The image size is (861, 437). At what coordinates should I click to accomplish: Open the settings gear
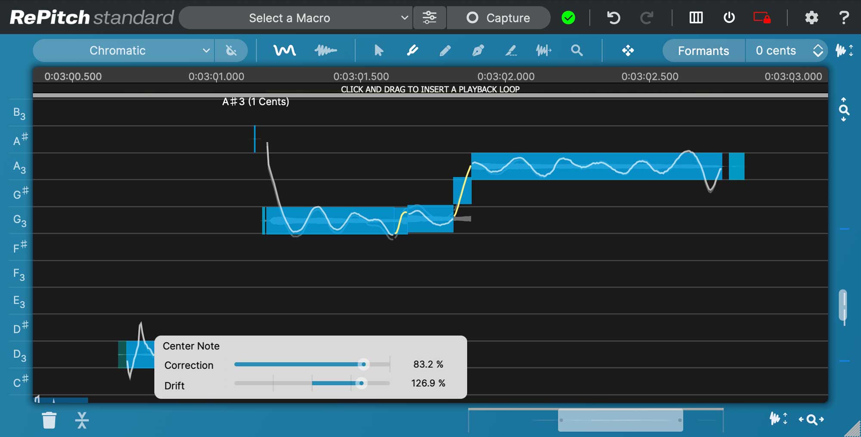click(811, 18)
